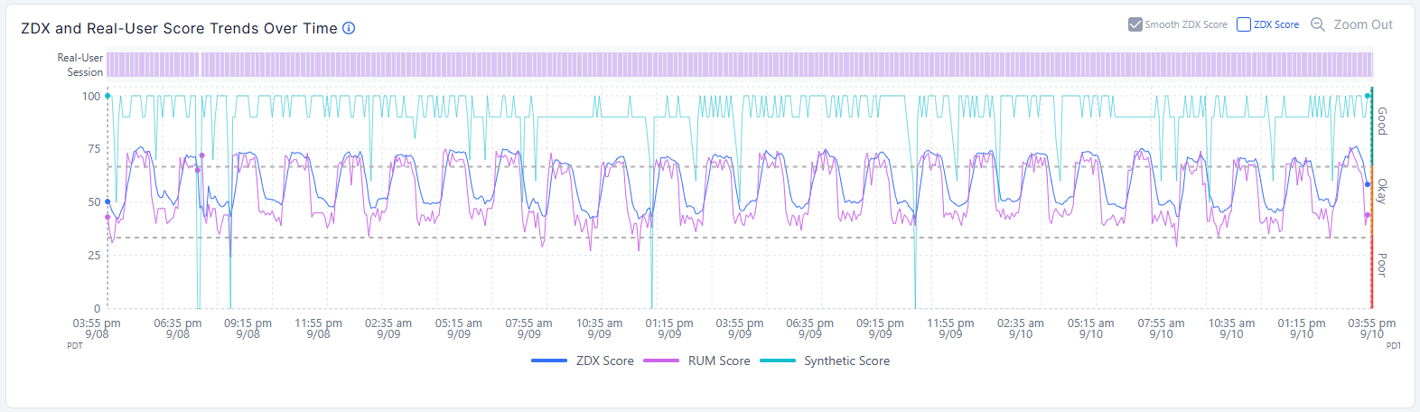This screenshot has height=412, width=1420.
Task: Click the '07:55 am 9/09' axis label
Action: coord(529,328)
